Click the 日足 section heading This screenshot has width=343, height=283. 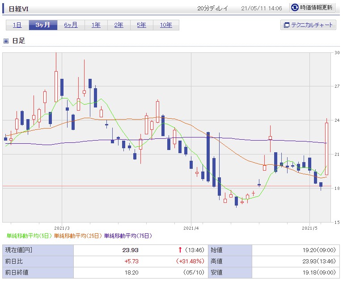click(19, 41)
